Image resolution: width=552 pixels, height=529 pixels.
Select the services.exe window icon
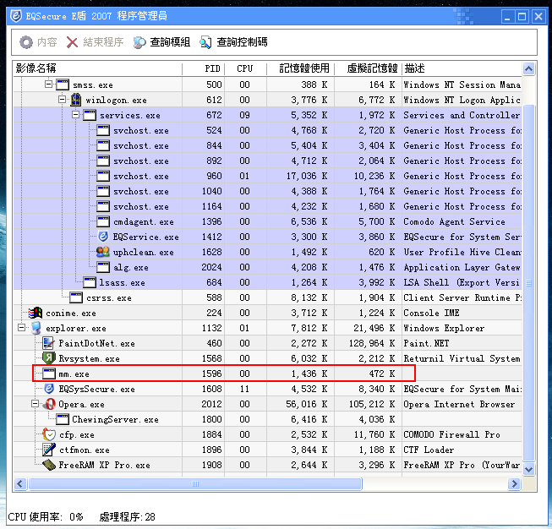90,115
